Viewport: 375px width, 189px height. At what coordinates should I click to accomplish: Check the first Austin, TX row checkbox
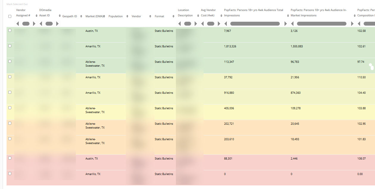(10, 30)
